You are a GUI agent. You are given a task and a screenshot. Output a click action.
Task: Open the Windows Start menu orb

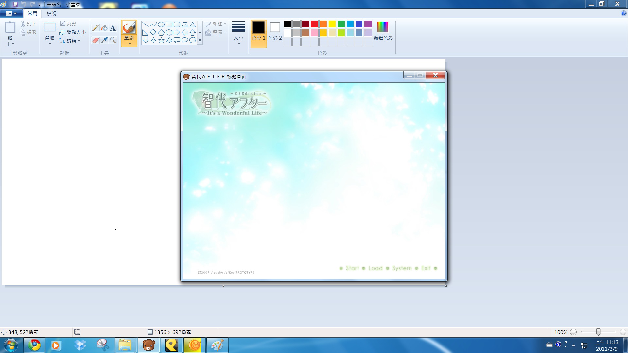10,345
